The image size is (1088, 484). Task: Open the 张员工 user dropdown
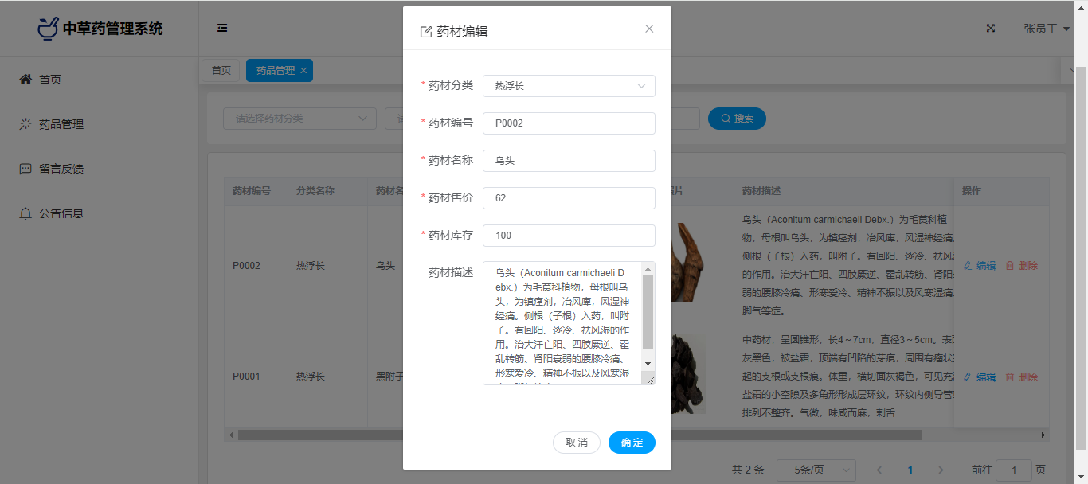point(1046,29)
